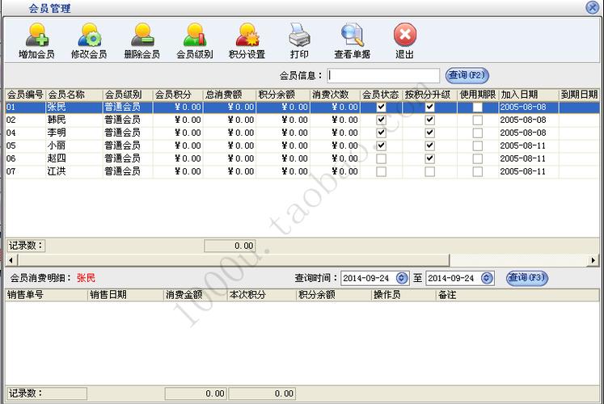Click the 操作员 column header
604x404 pixels.
[x=403, y=295]
